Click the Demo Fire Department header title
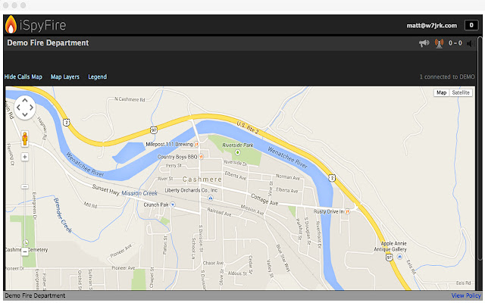485x303 pixels. tap(48, 42)
